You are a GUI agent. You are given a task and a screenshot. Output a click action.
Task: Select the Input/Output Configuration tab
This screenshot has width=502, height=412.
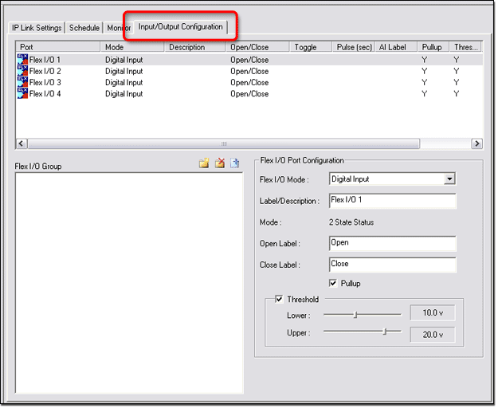coord(180,27)
